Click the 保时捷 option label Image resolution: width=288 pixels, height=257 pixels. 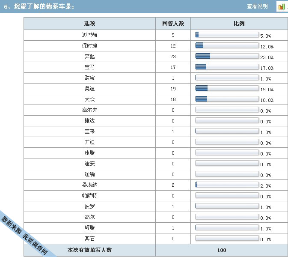89,45
